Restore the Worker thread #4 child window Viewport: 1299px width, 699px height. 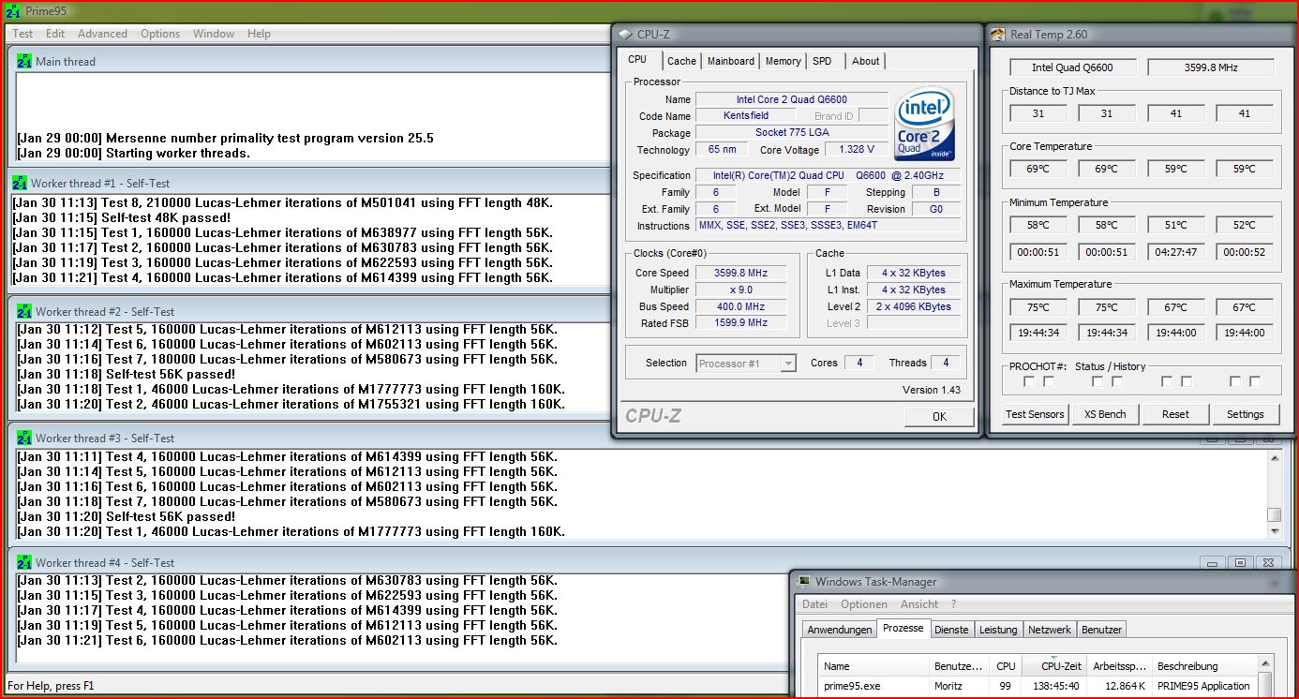click(1240, 562)
